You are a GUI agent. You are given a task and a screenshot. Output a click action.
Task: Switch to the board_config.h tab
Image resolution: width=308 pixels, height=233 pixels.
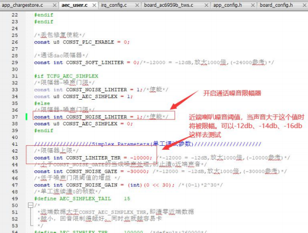[276, 5]
